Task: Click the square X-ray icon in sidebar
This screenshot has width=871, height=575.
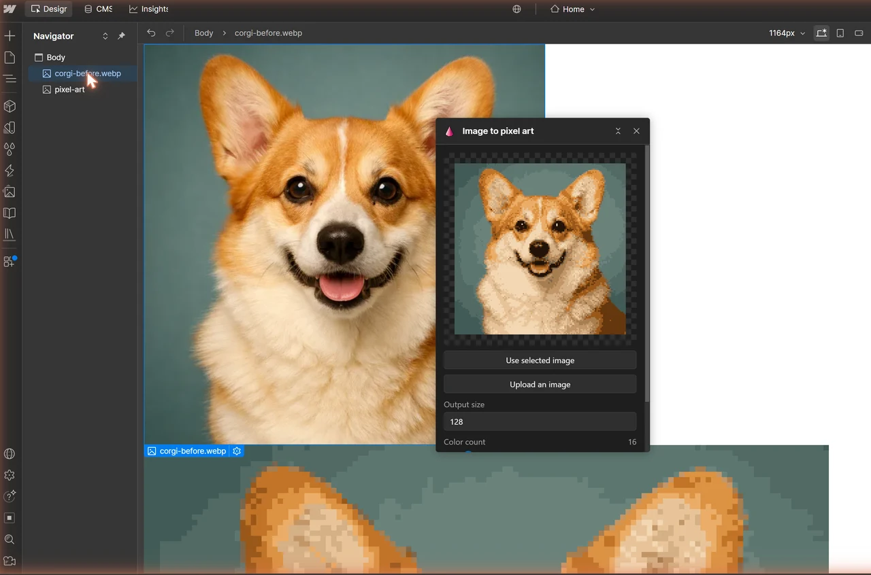Action: [10, 518]
